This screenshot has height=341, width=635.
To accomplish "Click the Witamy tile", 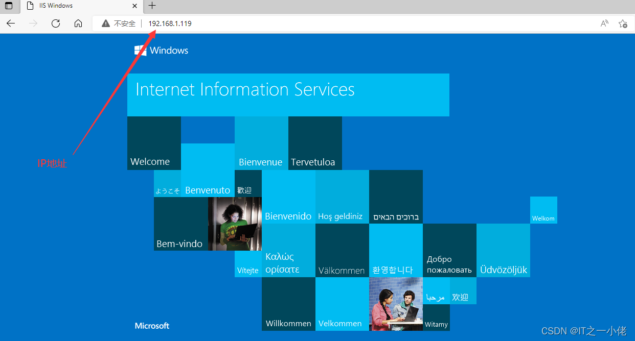I will tap(436, 318).
